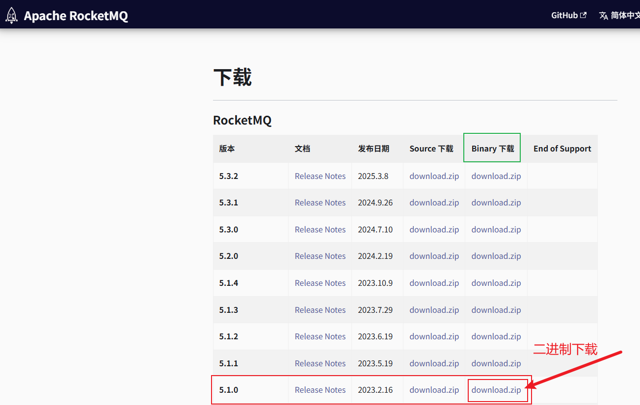Open Release Notes for version 5.3.0

(320, 229)
